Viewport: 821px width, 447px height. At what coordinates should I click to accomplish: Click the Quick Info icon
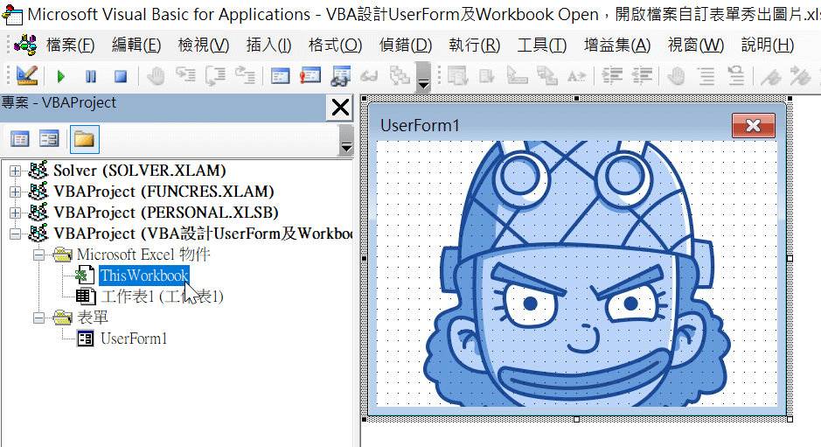517,76
